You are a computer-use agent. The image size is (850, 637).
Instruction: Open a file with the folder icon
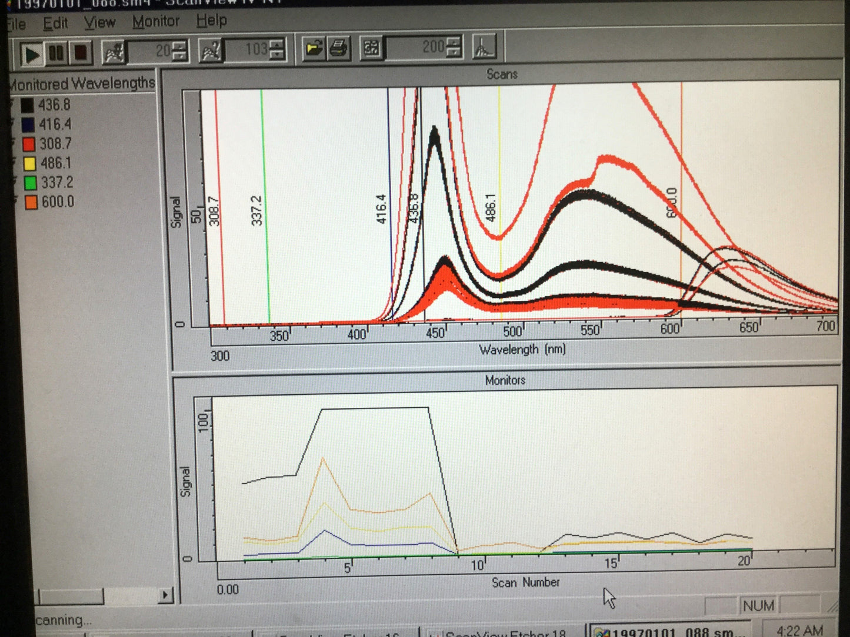pos(314,48)
